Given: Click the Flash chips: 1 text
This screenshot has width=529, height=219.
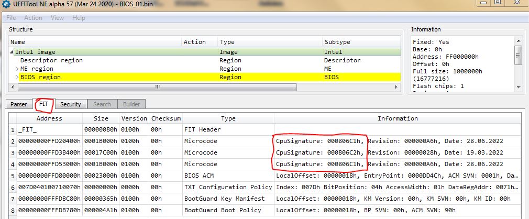Looking at the screenshot, I should pos(438,86).
